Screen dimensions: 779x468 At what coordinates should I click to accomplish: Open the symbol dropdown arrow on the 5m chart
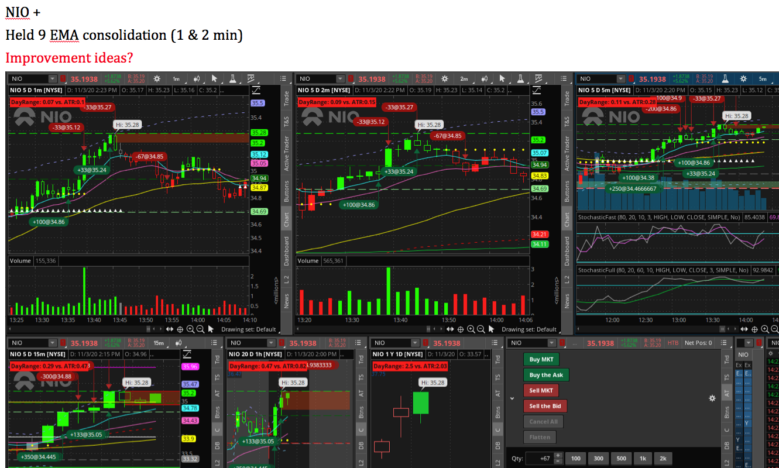tap(621, 79)
